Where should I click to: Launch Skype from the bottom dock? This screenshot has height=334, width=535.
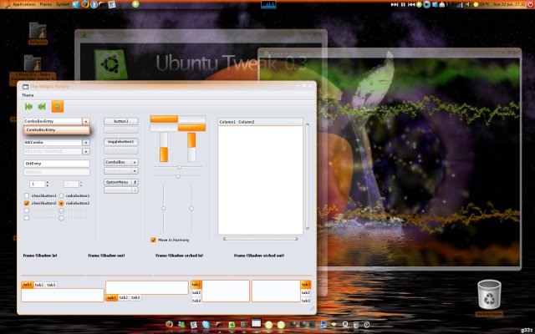click(206, 325)
